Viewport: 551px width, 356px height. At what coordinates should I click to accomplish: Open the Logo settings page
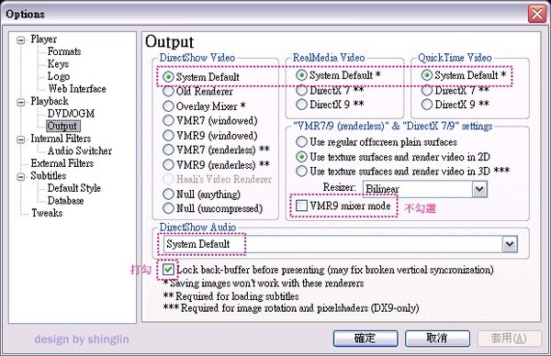point(59,76)
